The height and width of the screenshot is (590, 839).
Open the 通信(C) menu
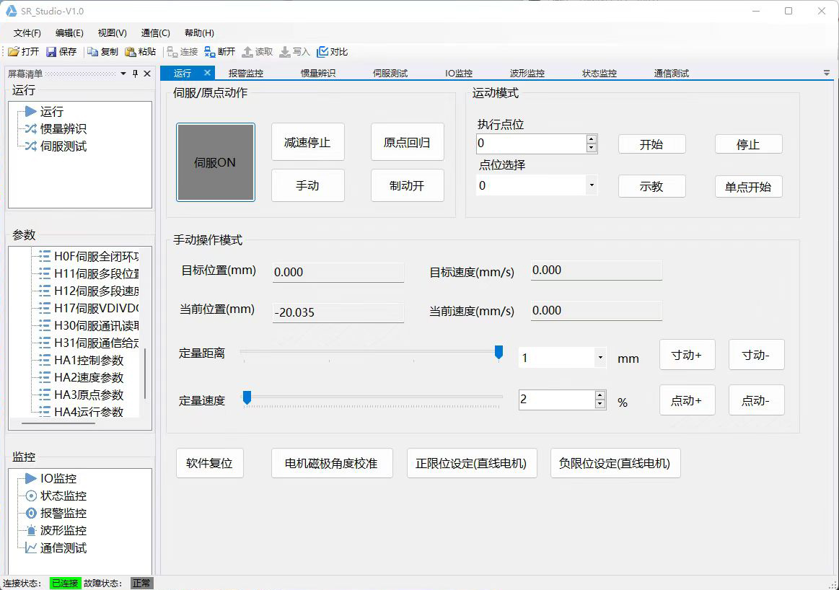(x=155, y=33)
